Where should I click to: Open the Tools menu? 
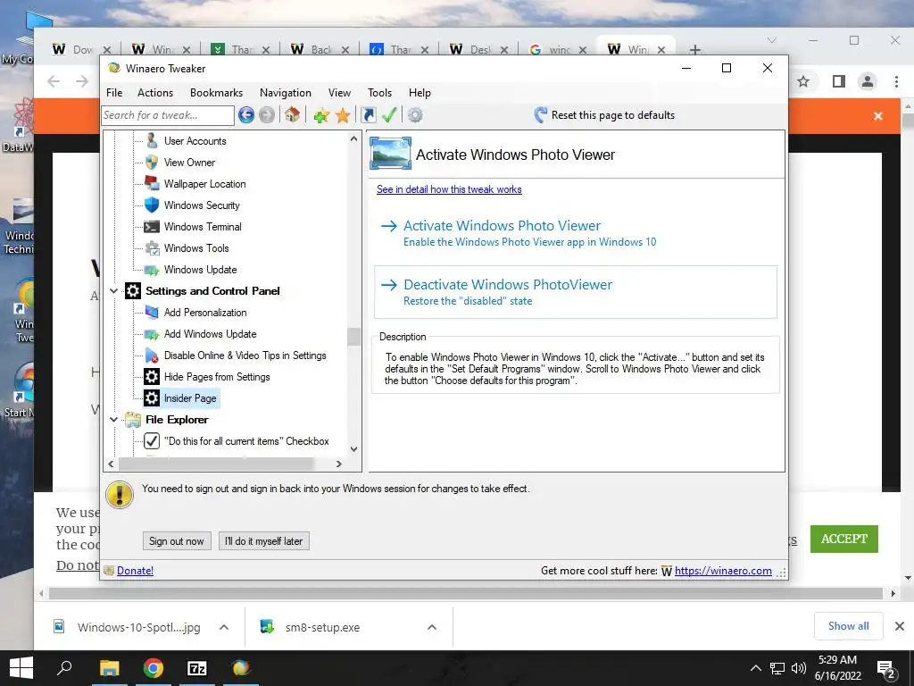coord(379,93)
